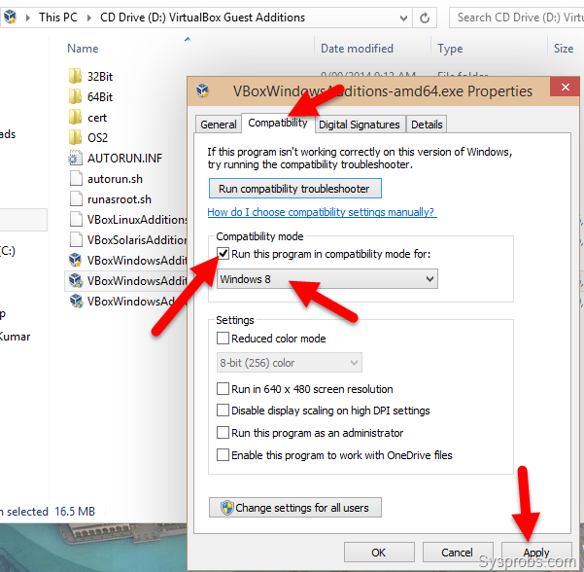This screenshot has width=584, height=572.
Task: Enable Run this program as an administrator
Action: pyautogui.click(x=223, y=433)
